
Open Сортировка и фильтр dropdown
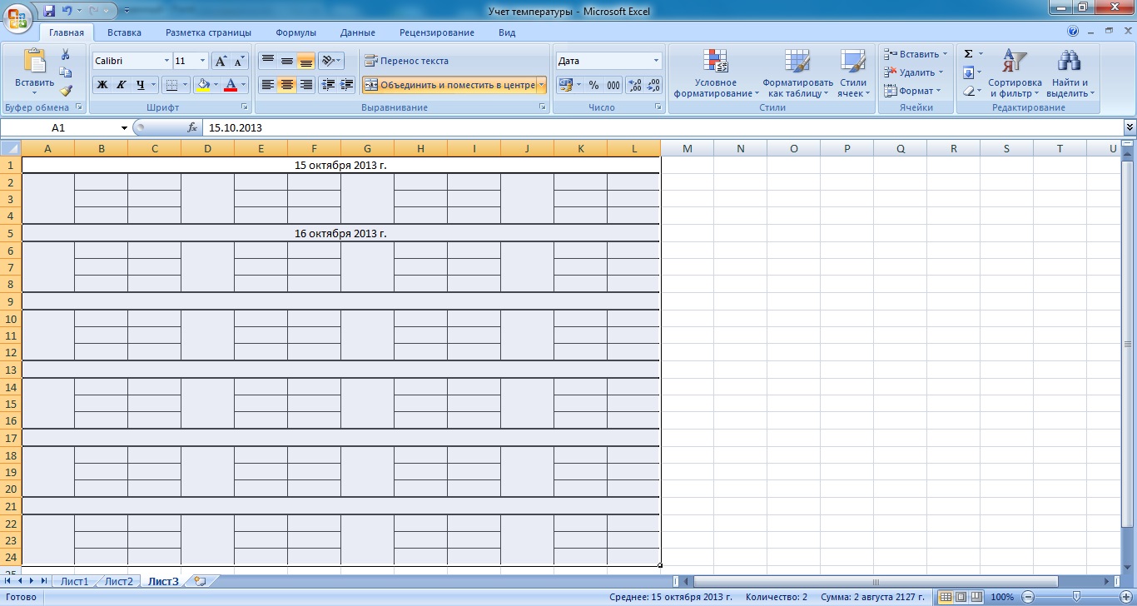1015,74
